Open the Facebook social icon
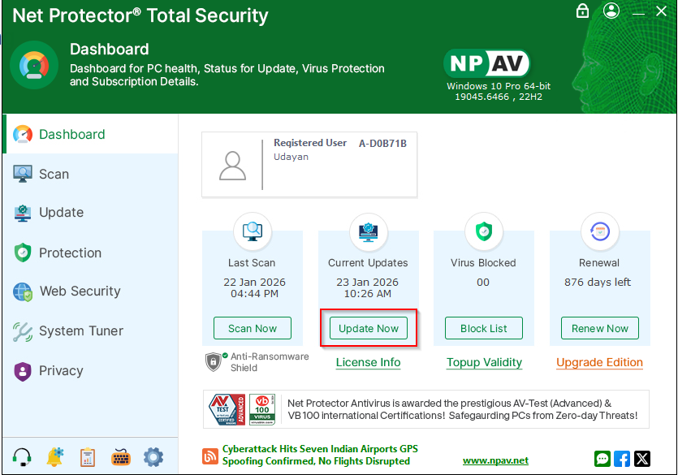 [622, 459]
